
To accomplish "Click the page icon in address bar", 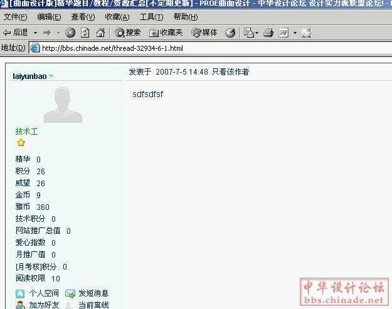I will point(34,48).
